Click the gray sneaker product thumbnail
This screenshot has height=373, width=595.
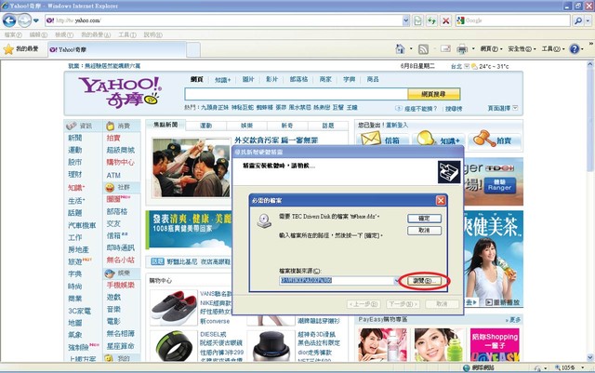[x=174, y=307]
